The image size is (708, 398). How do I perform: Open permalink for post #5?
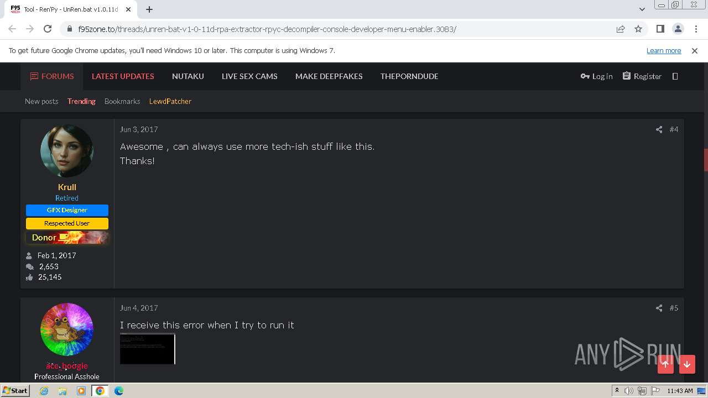point(674,308)
